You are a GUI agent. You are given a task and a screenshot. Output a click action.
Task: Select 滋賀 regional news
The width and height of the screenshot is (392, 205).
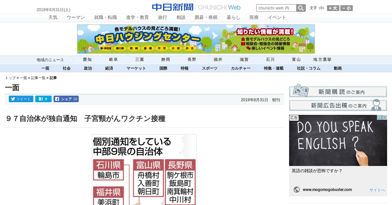click(x=244, y=60)
